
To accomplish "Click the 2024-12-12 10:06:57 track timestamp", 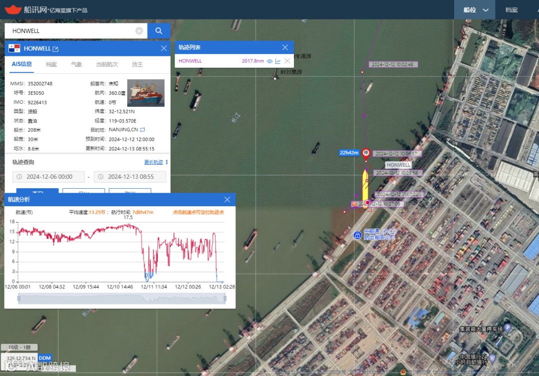I will point(396,153).
